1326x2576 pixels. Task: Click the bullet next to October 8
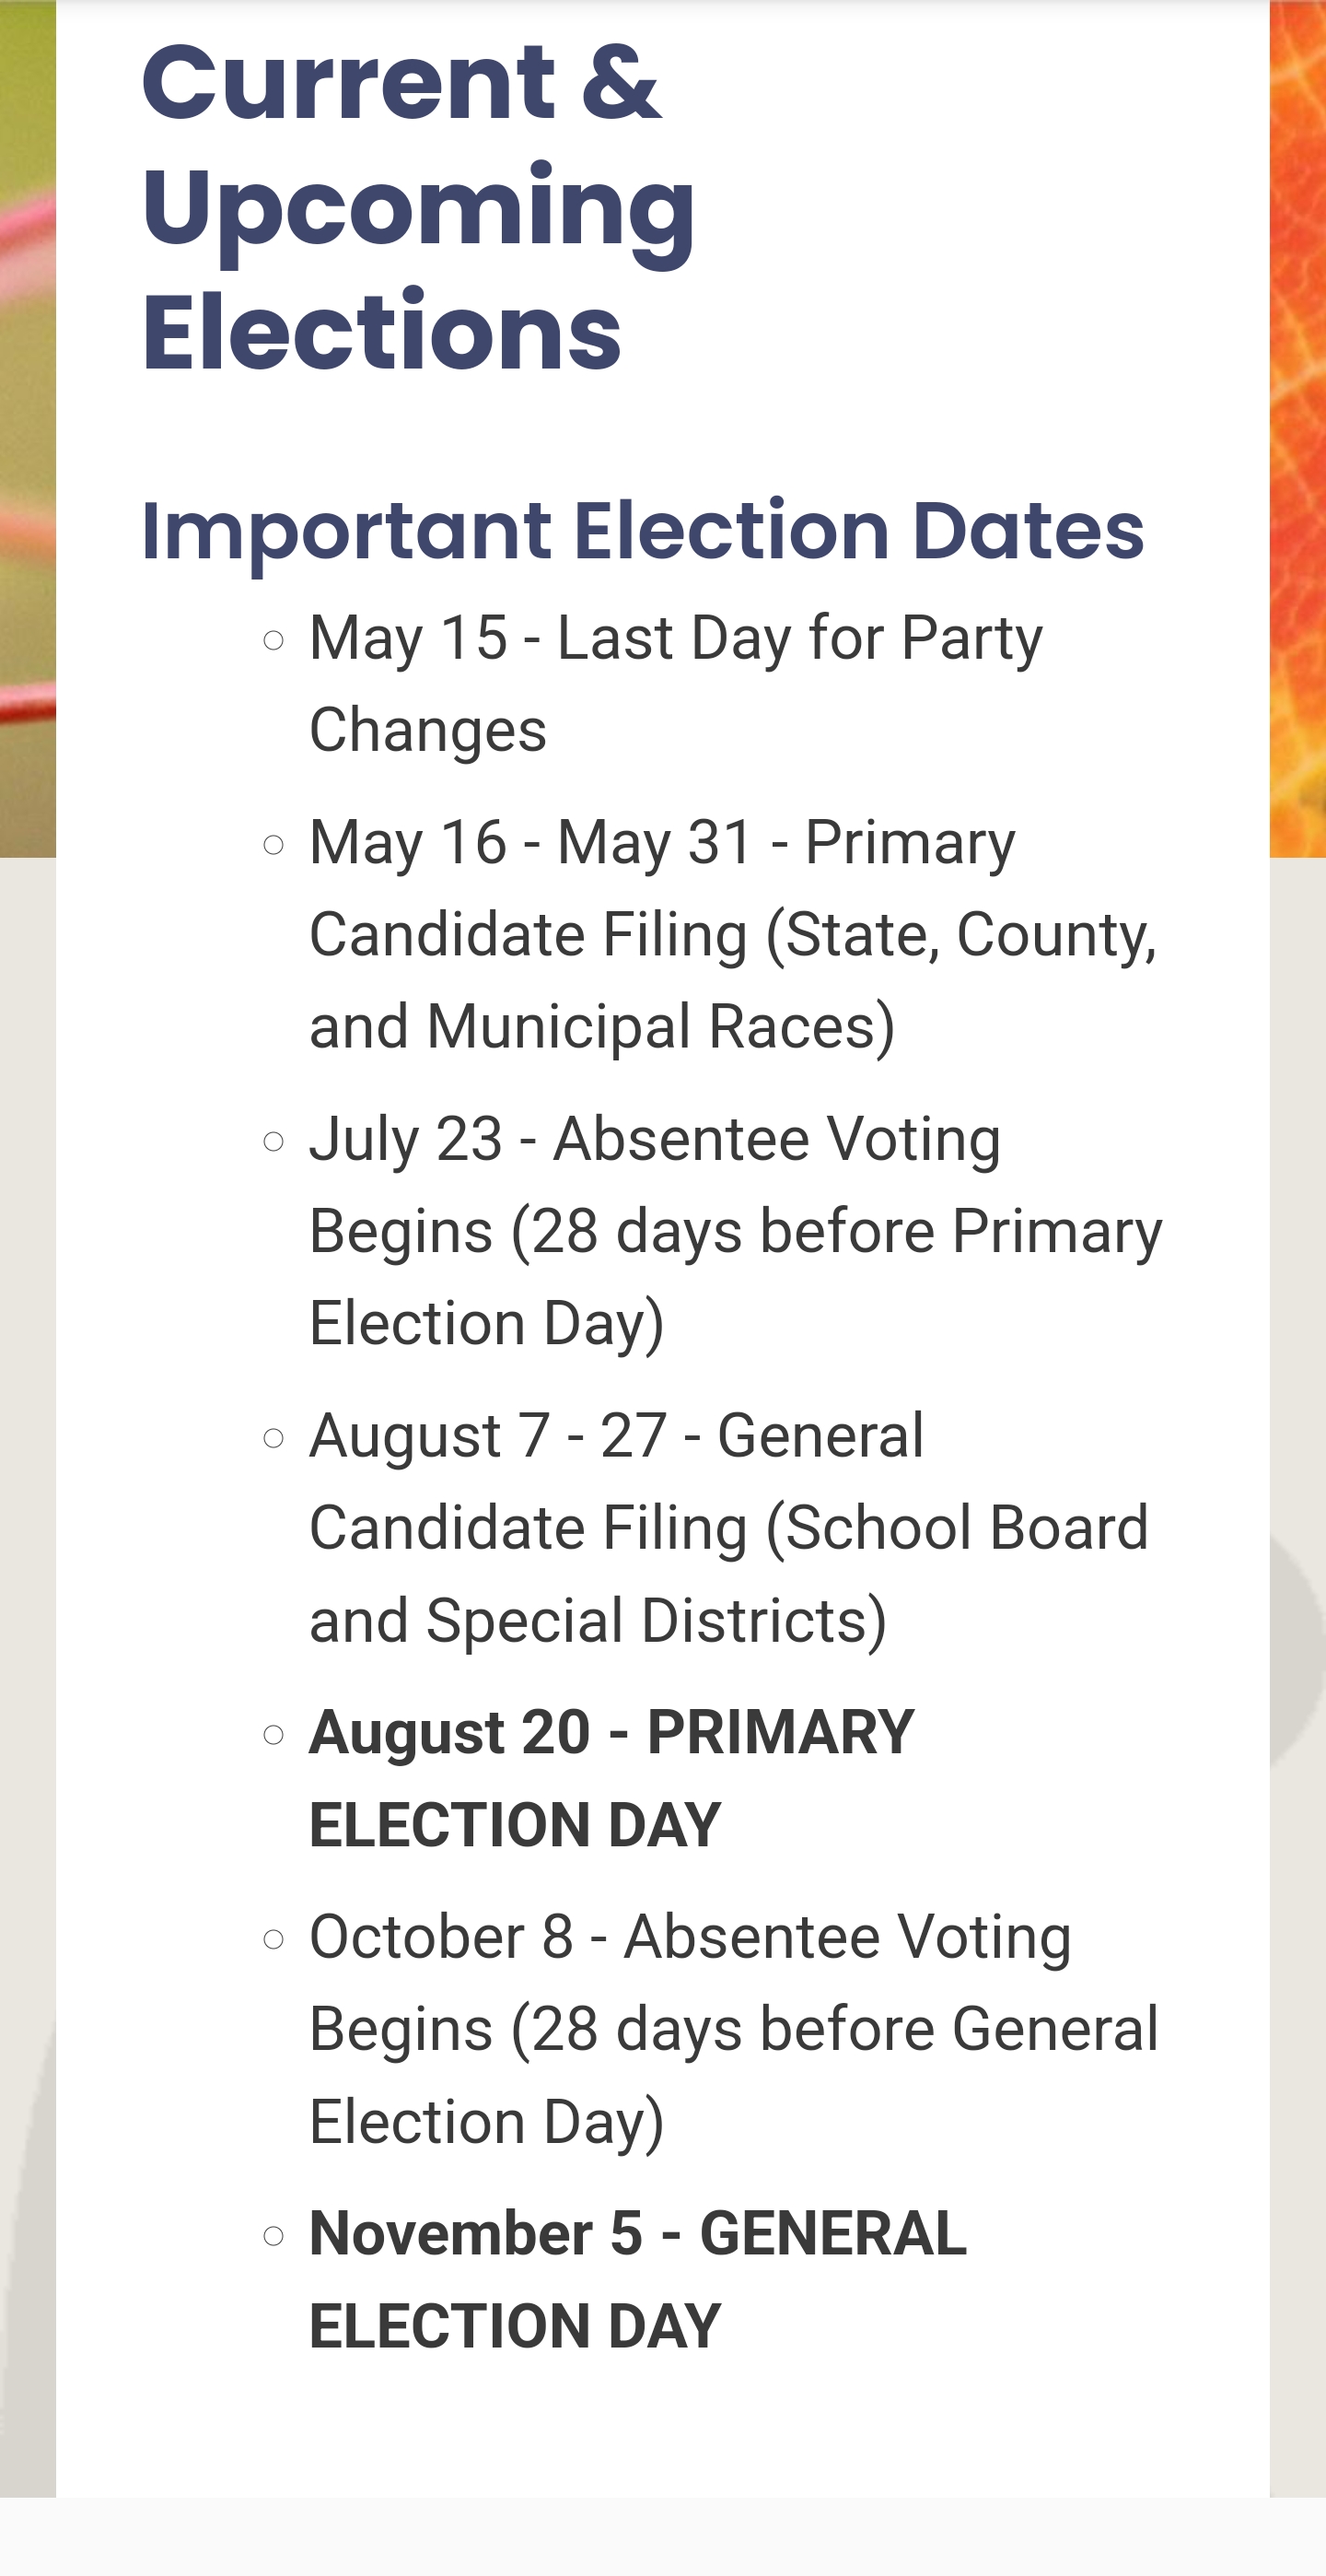[273, 1939]
